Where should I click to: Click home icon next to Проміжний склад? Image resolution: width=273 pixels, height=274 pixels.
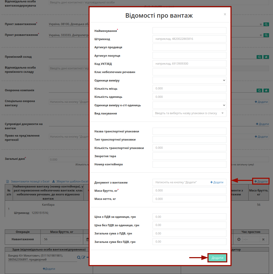[x=266, y=57]
